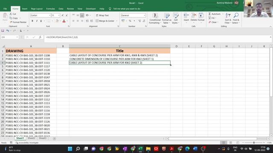Open the font name Calibri dropdown
273x153 pixels.
tap(49, 15)
